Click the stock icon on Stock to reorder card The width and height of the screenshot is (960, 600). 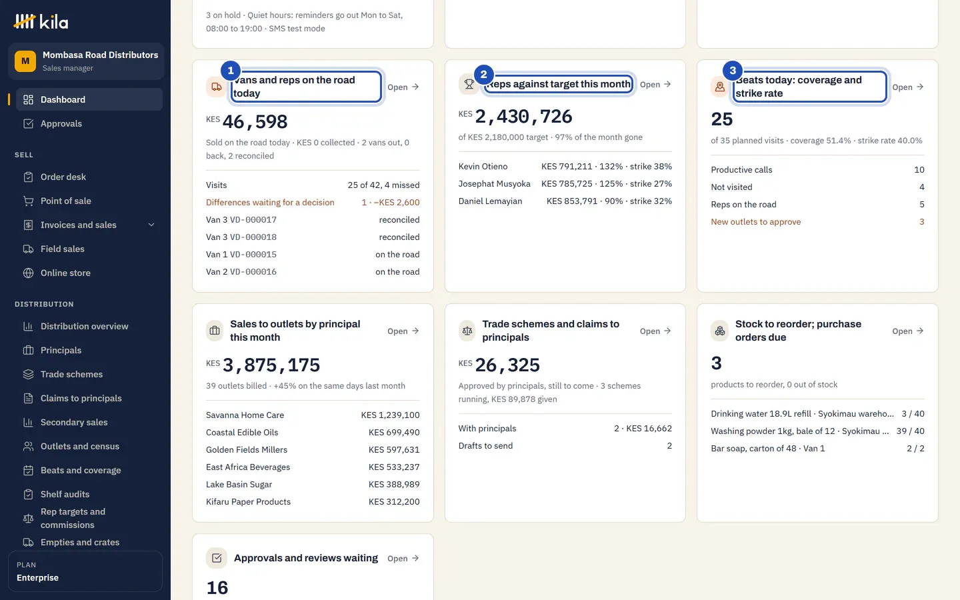tap(720, 331)
